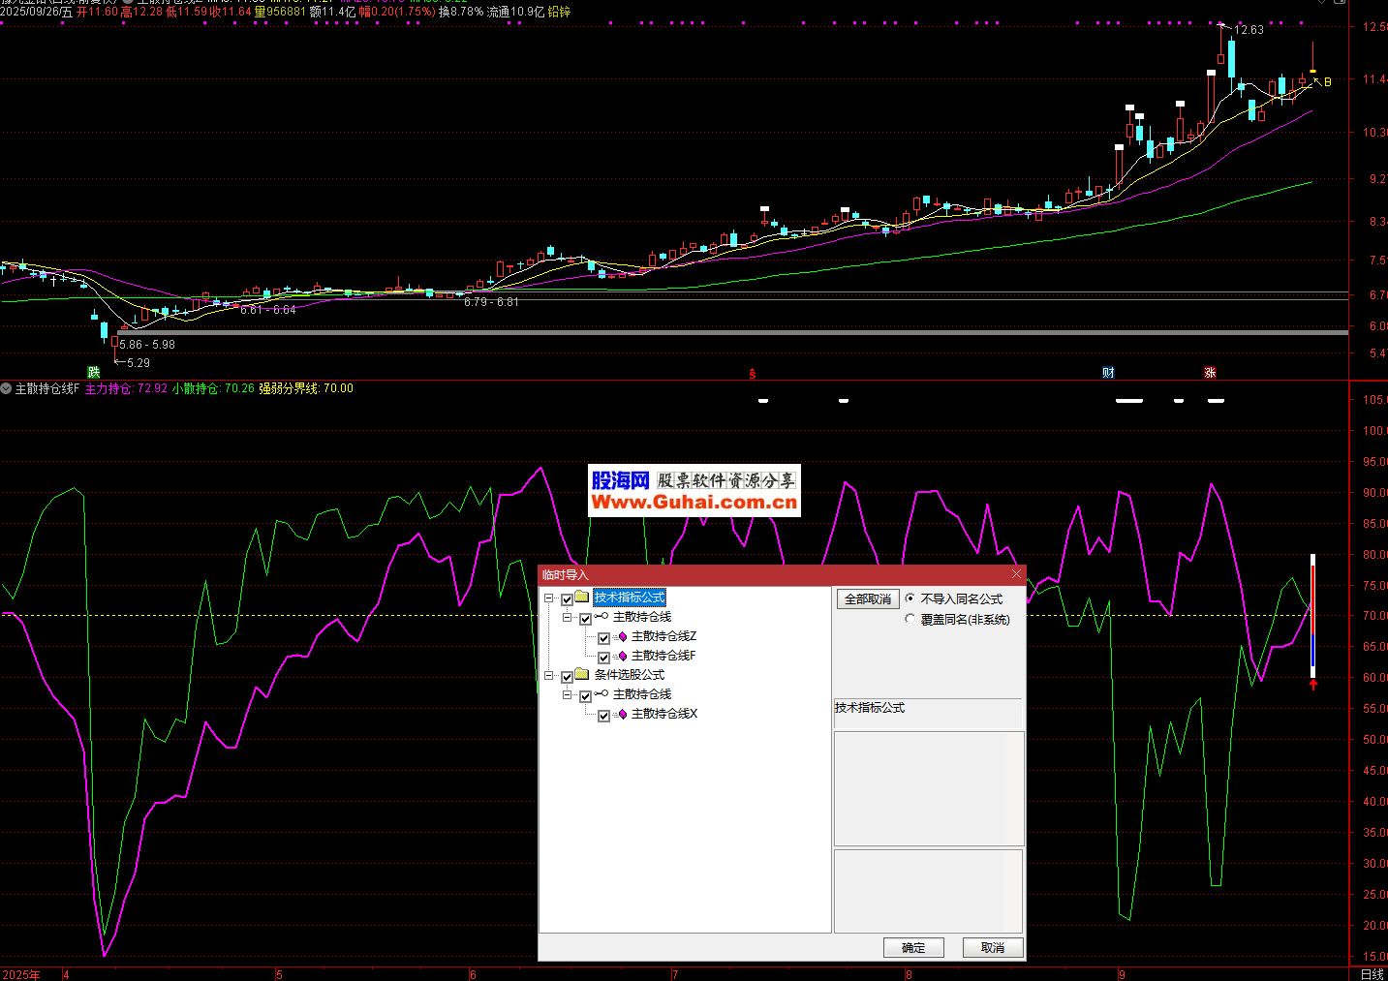Toggle the checkbox for 主散持仓线Z
The width and height of the screenshot is (1388, 981).
pos(604,638)
